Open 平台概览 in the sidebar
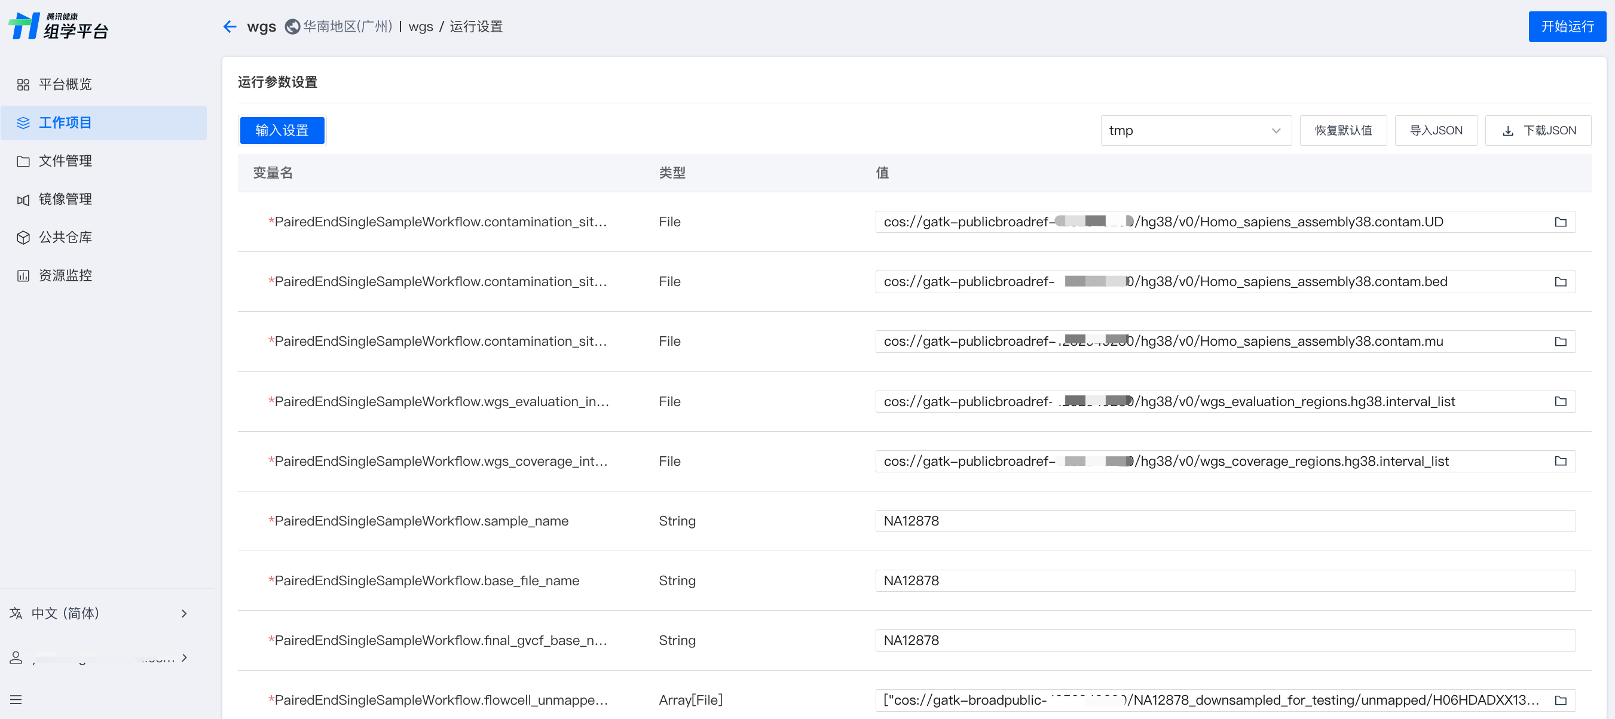This screenshot has height=719, width=1615. point(65,85)
